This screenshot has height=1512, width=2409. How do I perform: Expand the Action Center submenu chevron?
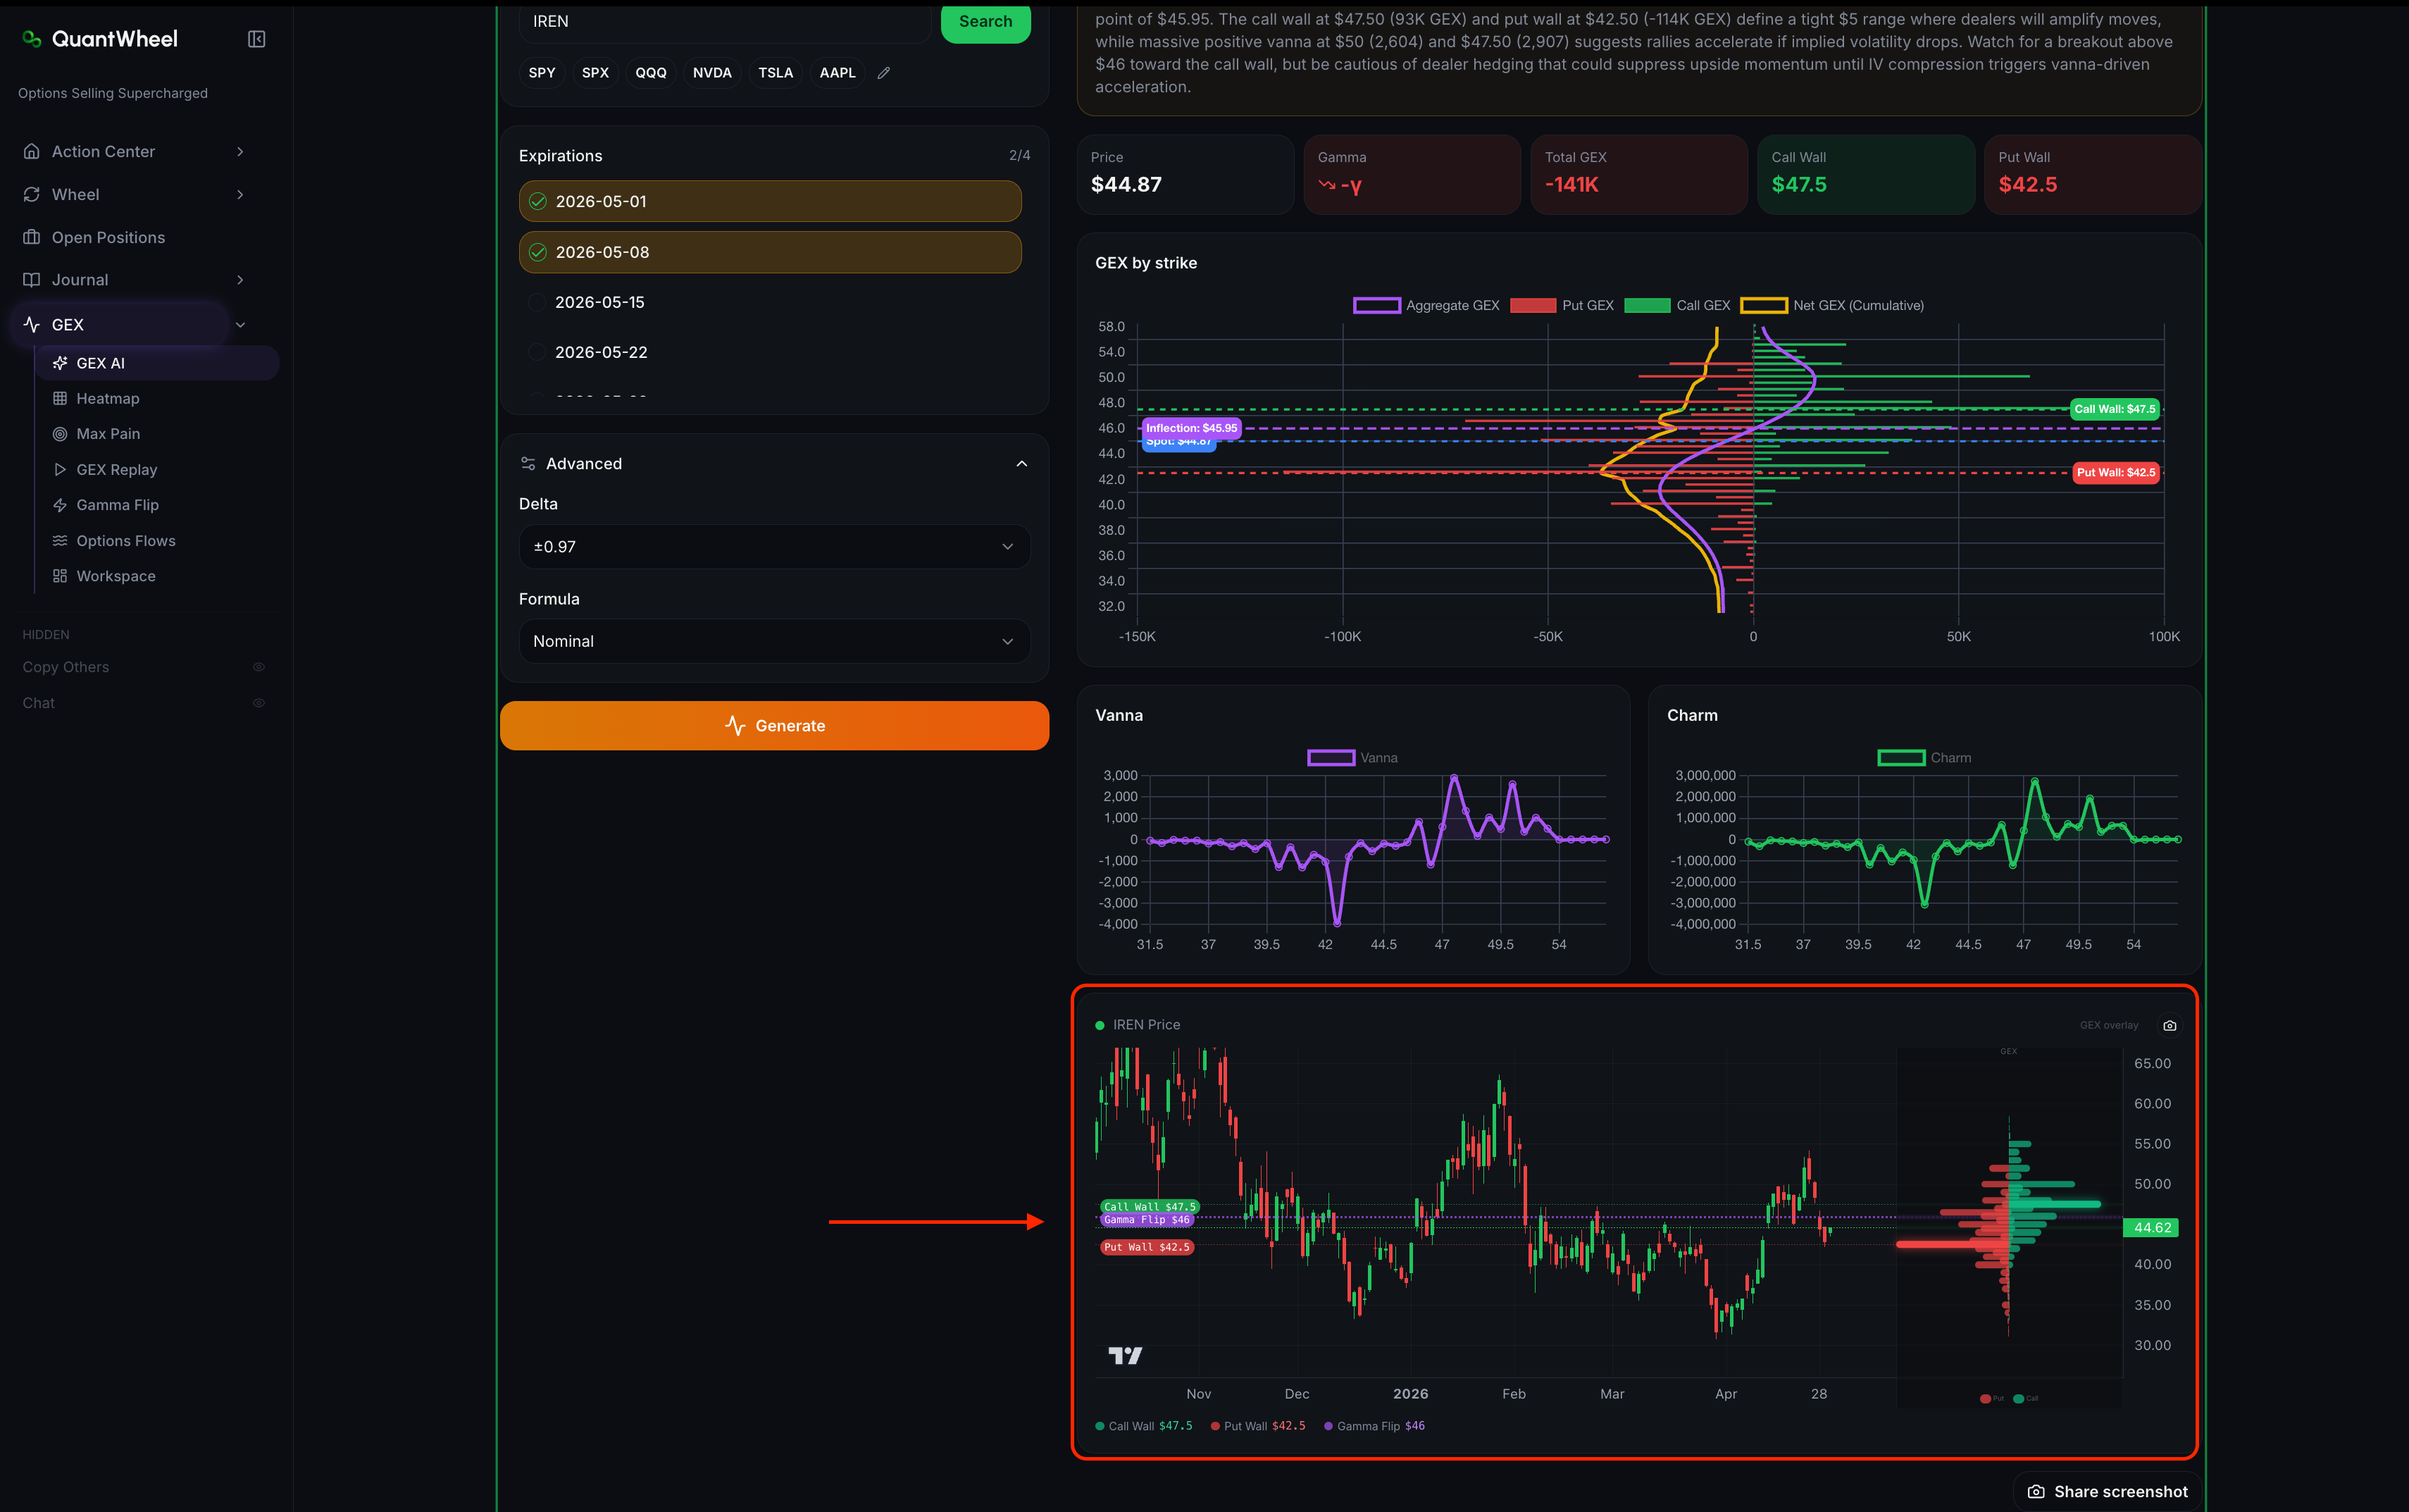click(x=240, y=151)
